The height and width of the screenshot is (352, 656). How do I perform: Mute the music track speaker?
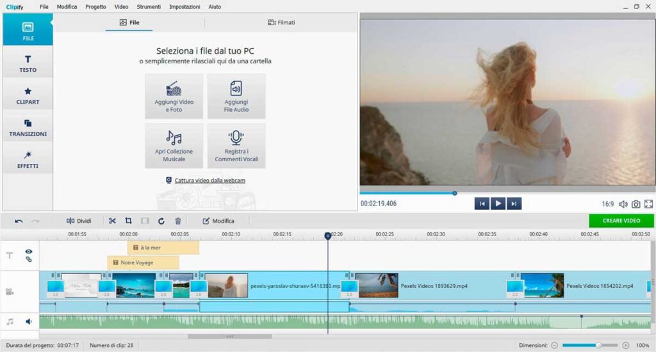click(x=28, y=321)
